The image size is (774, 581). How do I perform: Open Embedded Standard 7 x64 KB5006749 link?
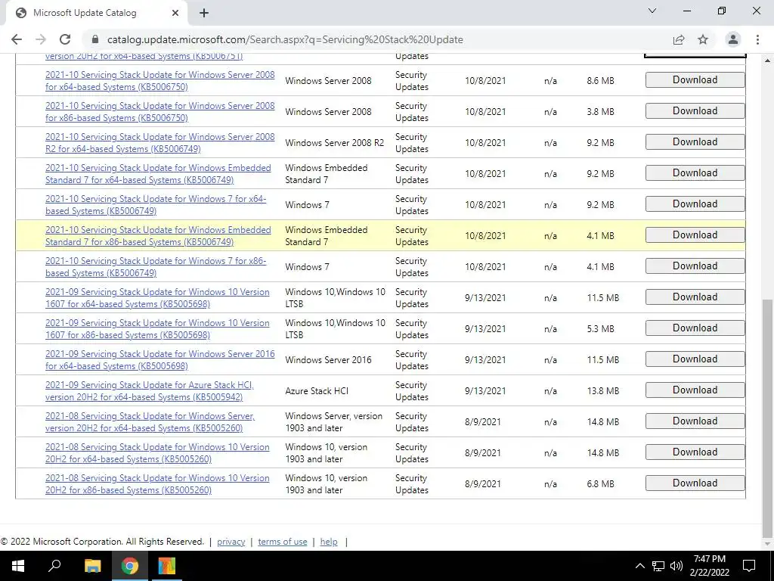click(x=158, y=174)
